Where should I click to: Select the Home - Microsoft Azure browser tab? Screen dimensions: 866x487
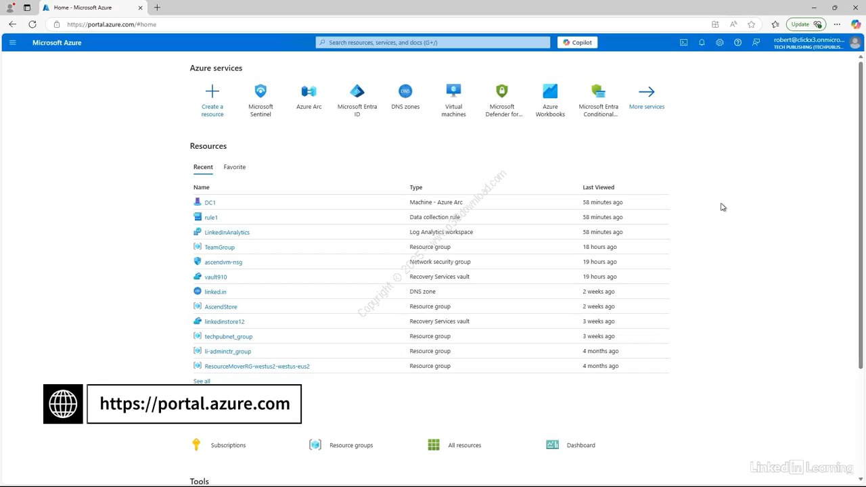[93, 7]
